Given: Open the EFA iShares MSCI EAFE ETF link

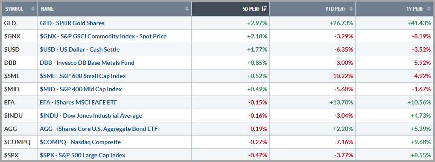Looking at the screenshot, I should click(79, 102).
